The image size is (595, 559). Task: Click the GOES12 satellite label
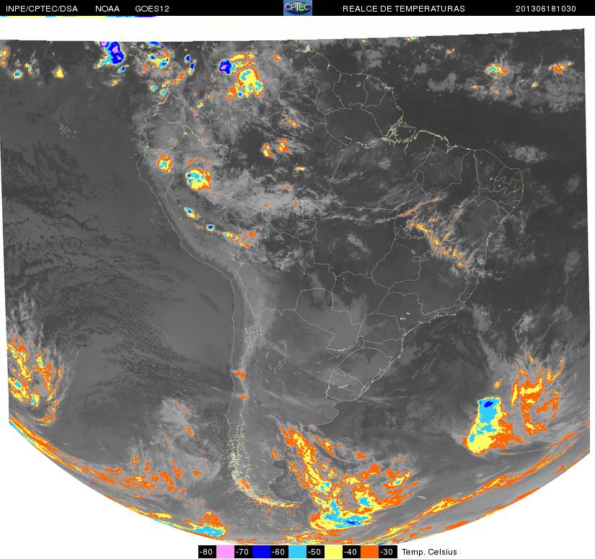tap(152, 9)
